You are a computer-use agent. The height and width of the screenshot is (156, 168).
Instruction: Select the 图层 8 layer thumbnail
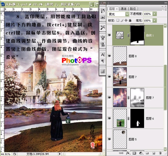pos(120,56)
